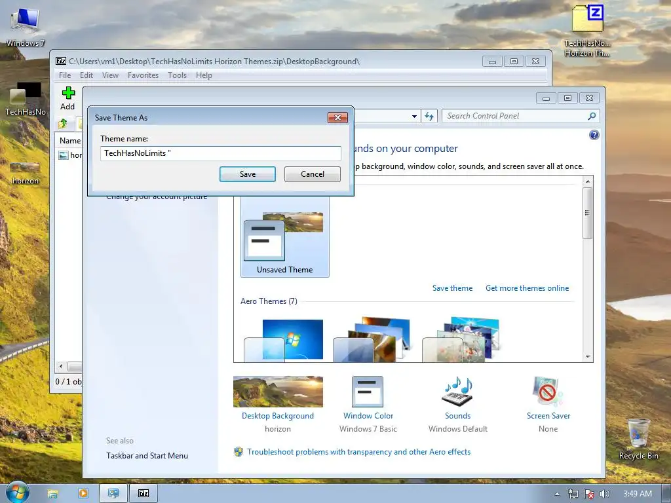
Task: Click the Window Color link
Action: click(x=368, y=416)
